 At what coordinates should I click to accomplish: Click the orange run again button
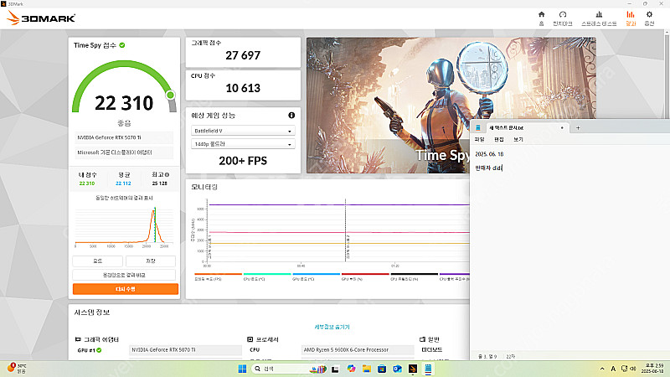[125, 289]
